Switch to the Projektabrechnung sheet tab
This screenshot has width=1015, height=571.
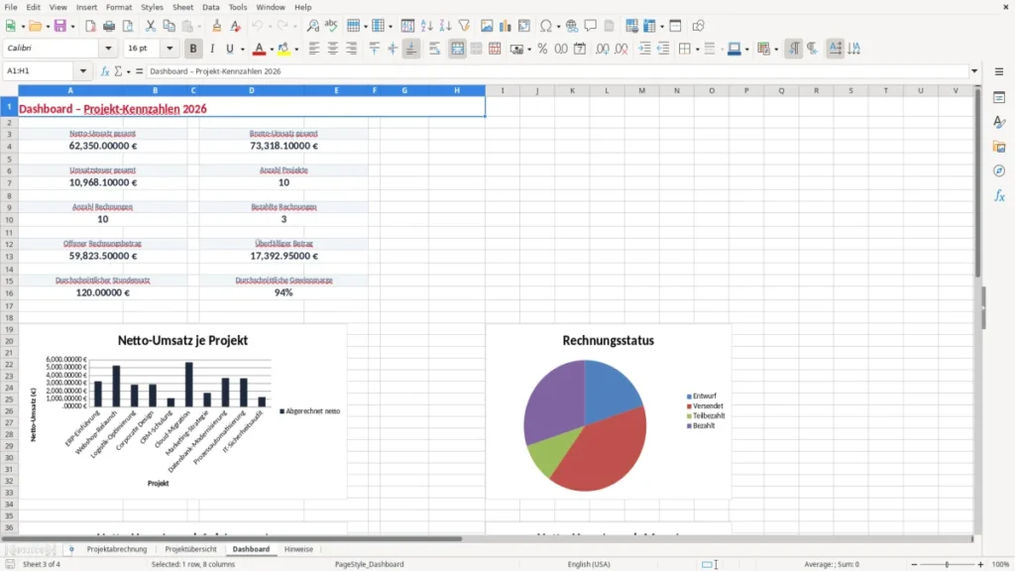pos(117,549)
